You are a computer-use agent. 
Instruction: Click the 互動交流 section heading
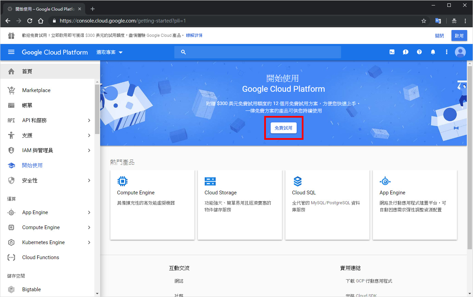179,268
